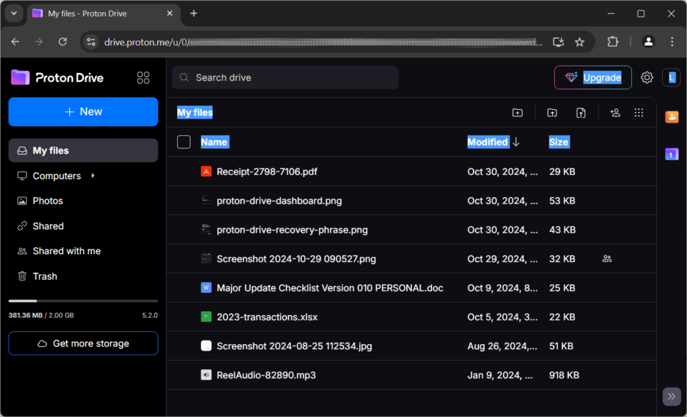Open the Proton apps grid switcher

[x=144, y=78]
